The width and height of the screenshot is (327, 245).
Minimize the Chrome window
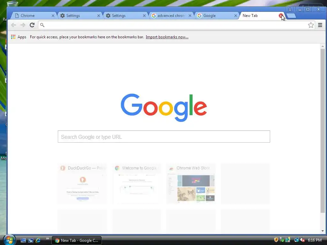click(x=300, y=9)
